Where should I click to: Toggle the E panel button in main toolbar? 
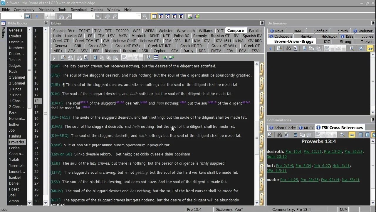pyautogui.click(x=181, y=16)
